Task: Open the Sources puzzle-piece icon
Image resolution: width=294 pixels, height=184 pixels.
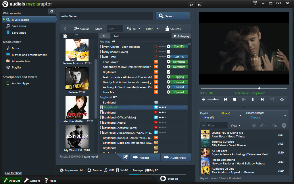Action: (167, 29)
